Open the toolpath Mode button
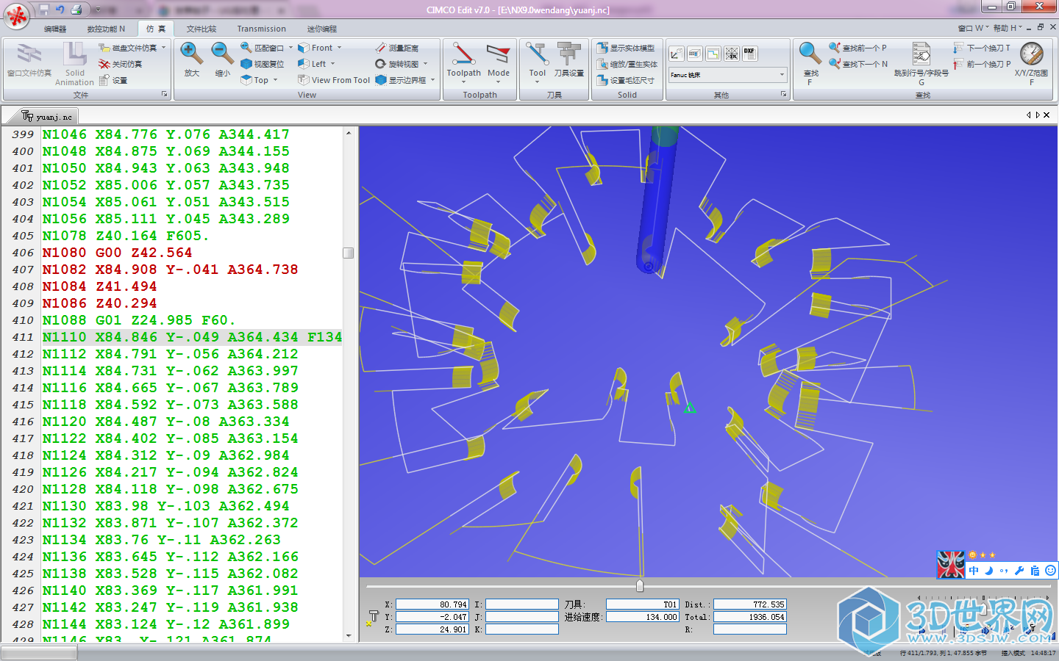Screen dimensions: 1059x661 tap(498, 59)
